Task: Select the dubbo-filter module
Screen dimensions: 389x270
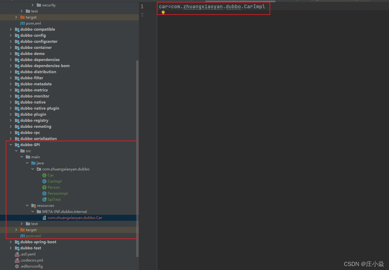Action: pyautogui.click(x=32, y=78)
